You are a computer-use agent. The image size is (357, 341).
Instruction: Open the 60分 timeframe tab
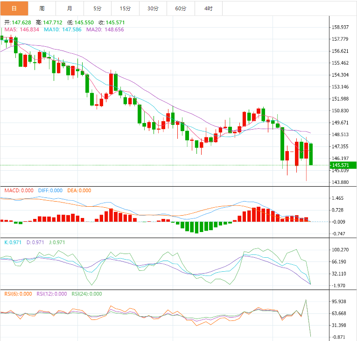[181, 8]
